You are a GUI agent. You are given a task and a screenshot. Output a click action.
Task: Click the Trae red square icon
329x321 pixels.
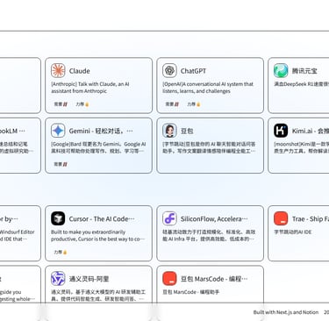coord(281,218)
